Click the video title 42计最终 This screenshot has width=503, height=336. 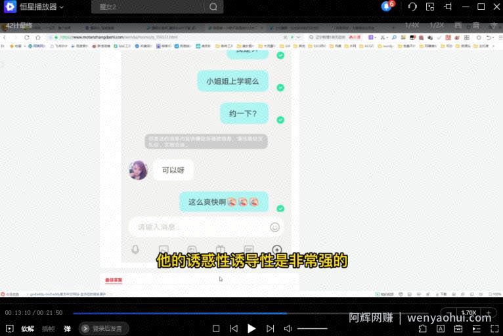tap(19, 26)
